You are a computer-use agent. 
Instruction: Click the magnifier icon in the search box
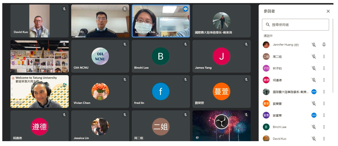(x=268, y=25)
